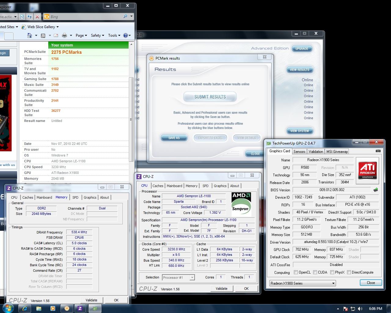Open the Tools menu dropdown in IE
This screenshot has width=391, height=313.
pyautogui.click(x=114, y=35)
